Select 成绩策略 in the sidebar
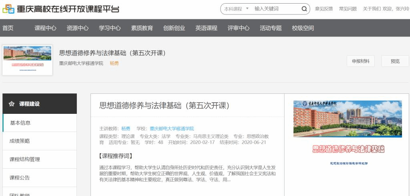Screen dimensions: 410x196 (20, 141)
